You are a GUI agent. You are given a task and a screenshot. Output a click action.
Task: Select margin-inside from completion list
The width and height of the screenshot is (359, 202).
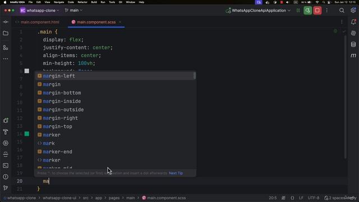point(114,101)
